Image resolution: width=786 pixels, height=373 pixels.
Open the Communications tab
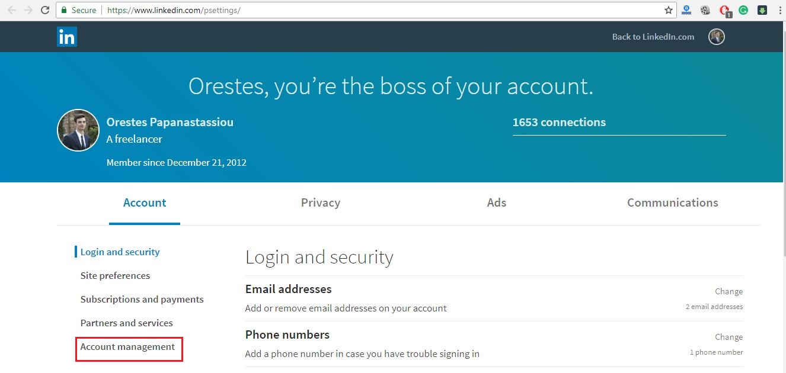[673, 202]
